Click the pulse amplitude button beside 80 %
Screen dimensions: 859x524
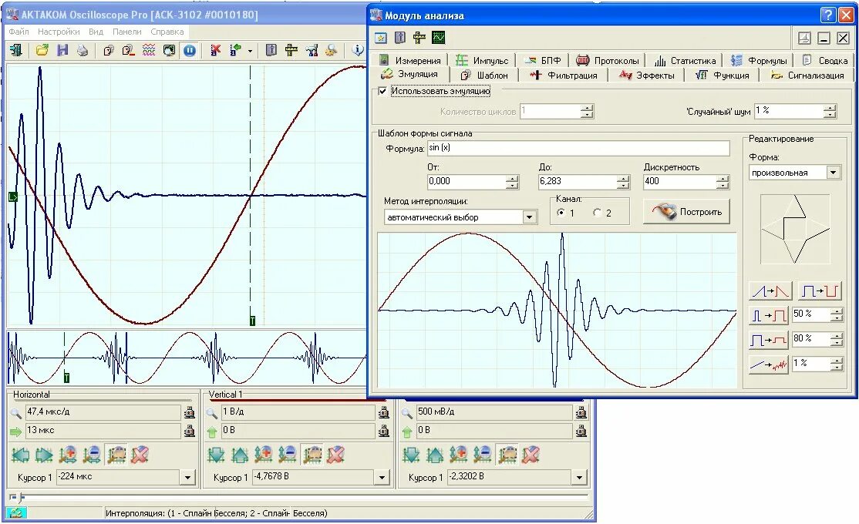770,340
